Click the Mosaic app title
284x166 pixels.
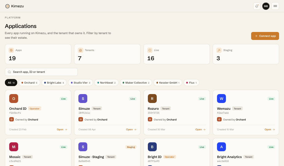point(15,157)
